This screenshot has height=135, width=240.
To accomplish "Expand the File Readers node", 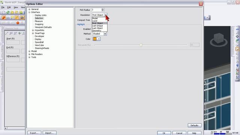I will pos(29,54).
